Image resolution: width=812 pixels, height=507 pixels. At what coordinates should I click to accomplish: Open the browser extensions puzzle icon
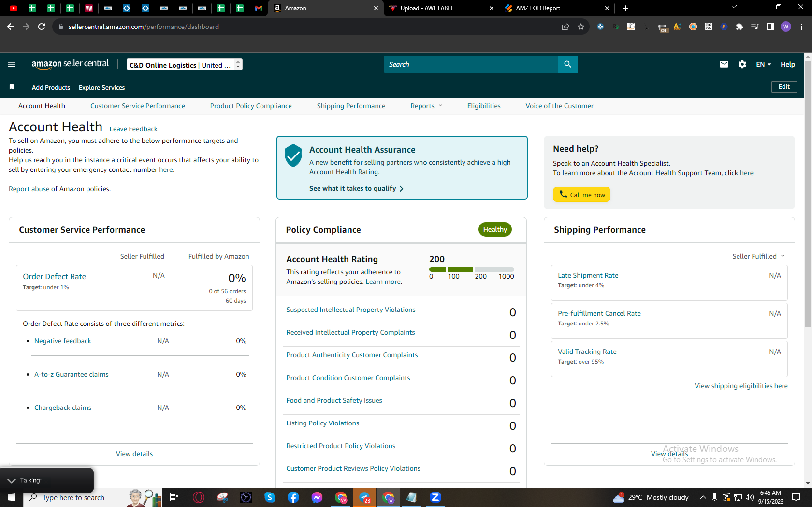click(739, 27)
